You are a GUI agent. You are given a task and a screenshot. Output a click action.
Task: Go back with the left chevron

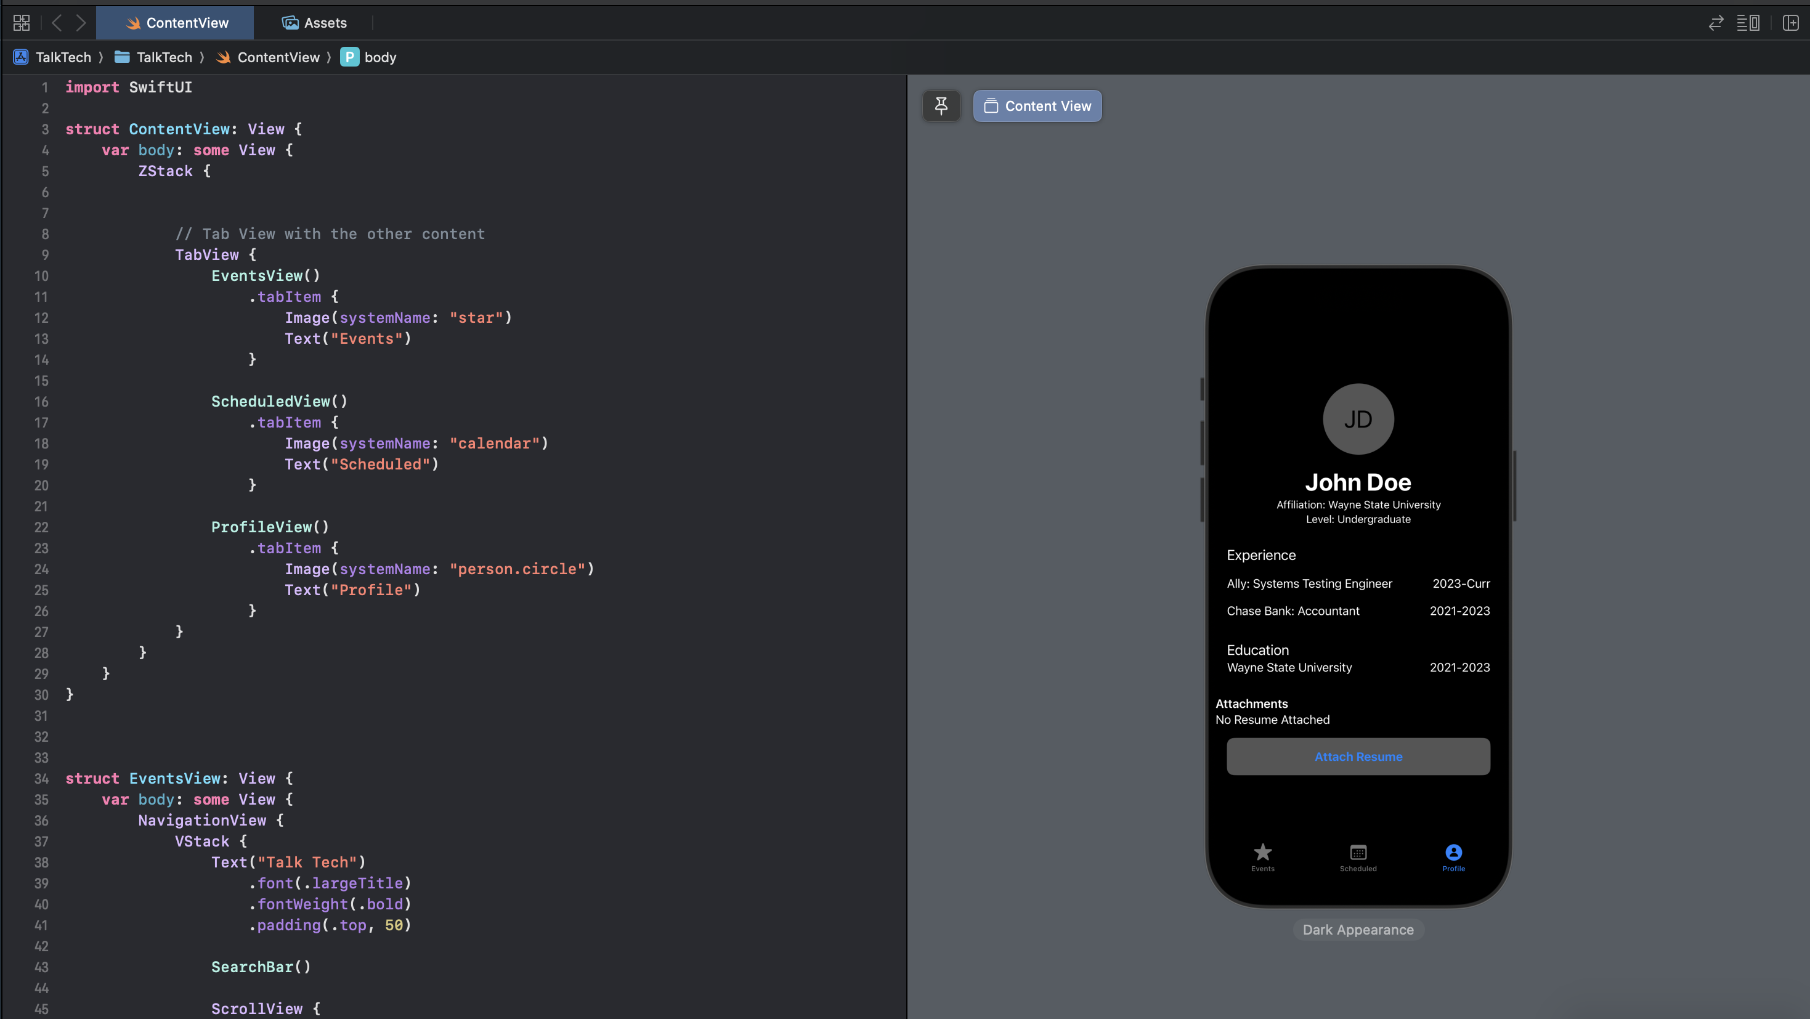[x=57, y=23]
